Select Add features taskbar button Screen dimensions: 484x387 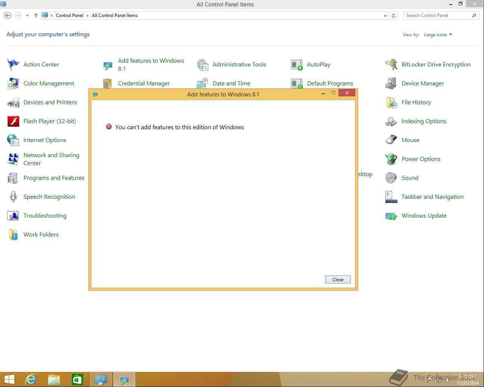pyautogui.click(x=124, y=379)
